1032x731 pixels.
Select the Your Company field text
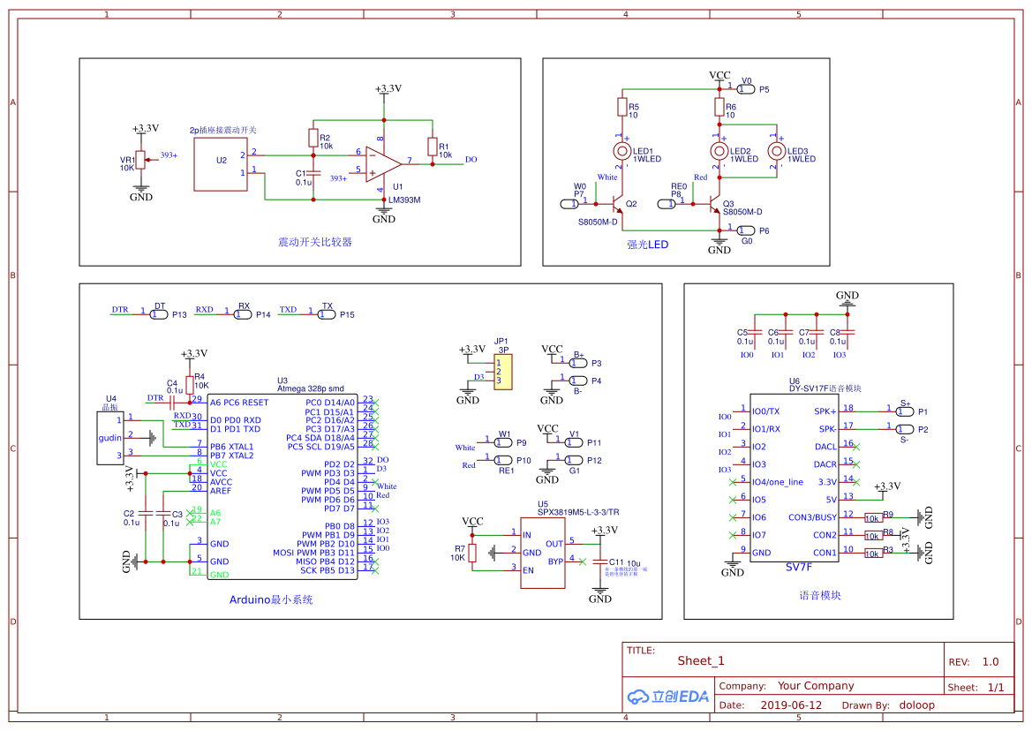(x=816, y=686)
